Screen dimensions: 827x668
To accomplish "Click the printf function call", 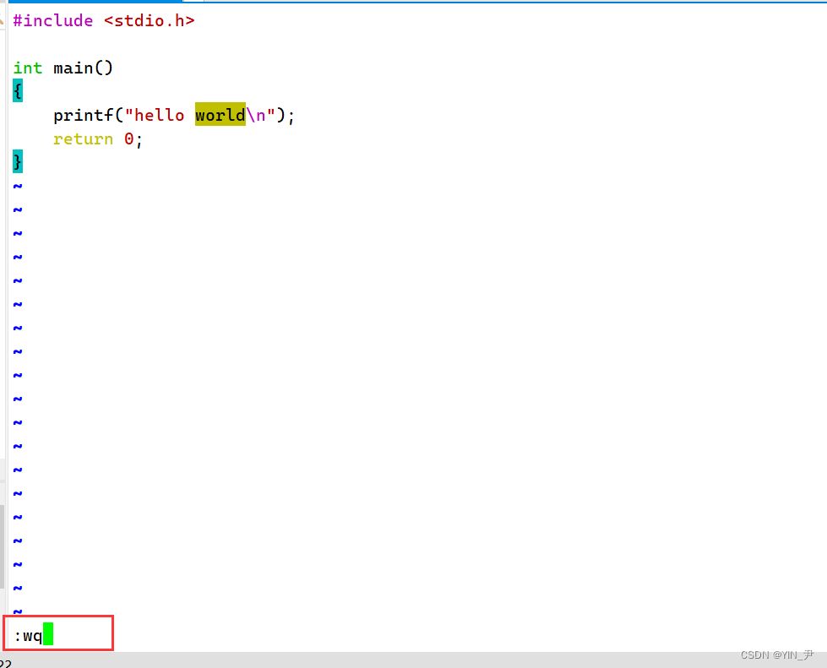I will pos(83,115).
